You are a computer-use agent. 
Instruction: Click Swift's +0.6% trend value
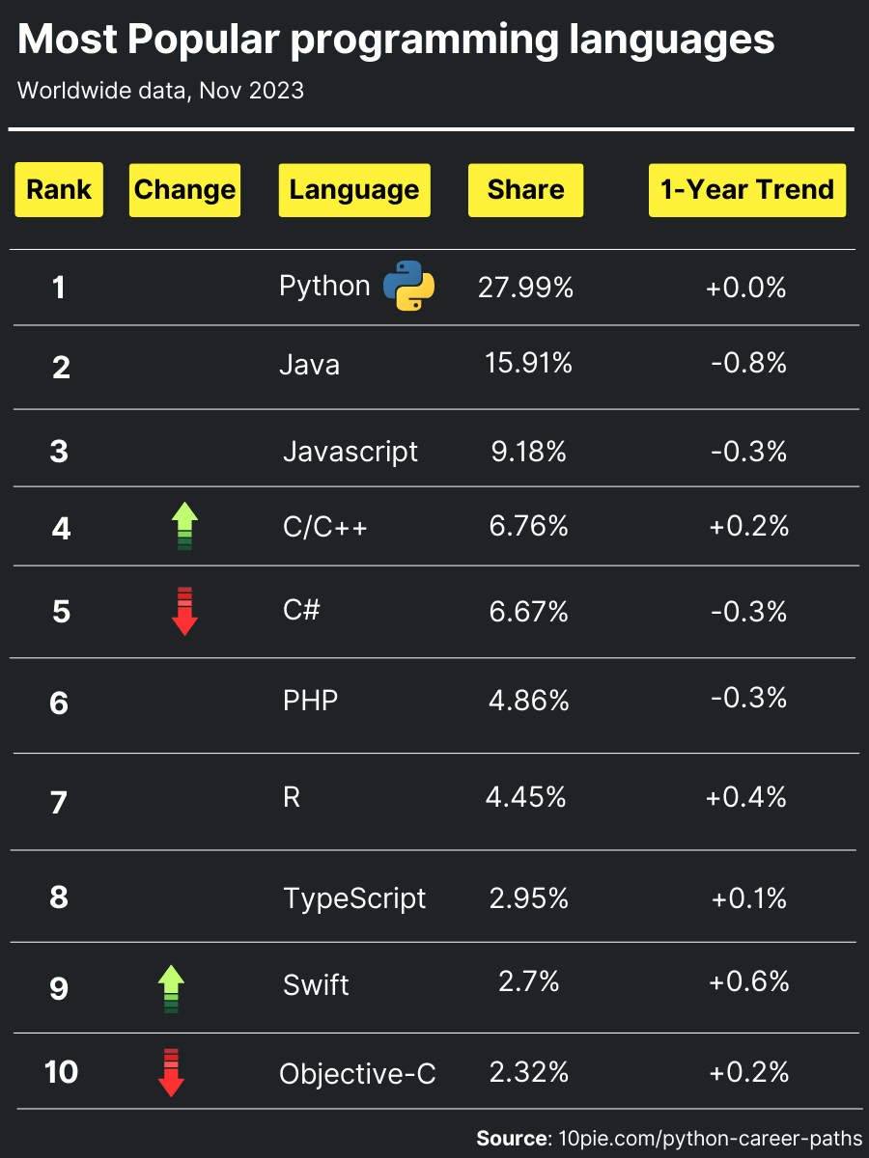[748, 981]
